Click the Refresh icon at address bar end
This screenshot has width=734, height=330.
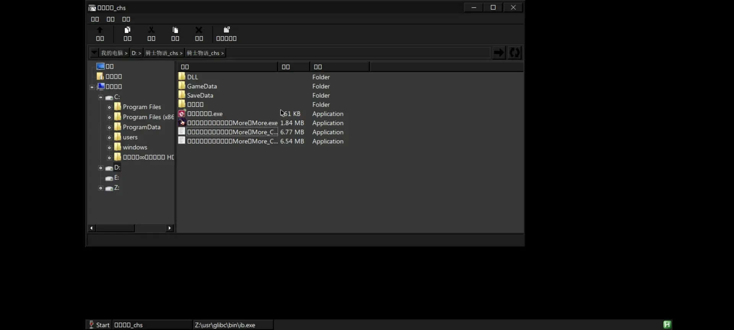coord(515,53)
